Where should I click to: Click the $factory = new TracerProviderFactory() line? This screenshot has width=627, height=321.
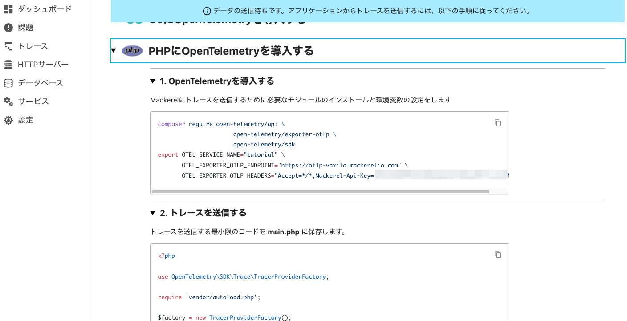coord(224,317)
